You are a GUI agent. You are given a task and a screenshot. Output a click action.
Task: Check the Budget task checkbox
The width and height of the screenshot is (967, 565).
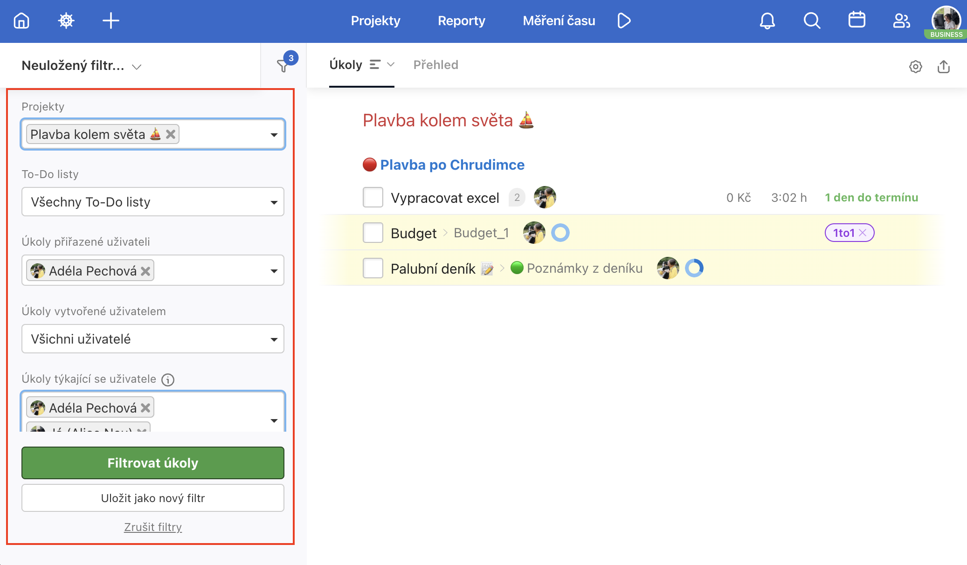coord(373,233)
